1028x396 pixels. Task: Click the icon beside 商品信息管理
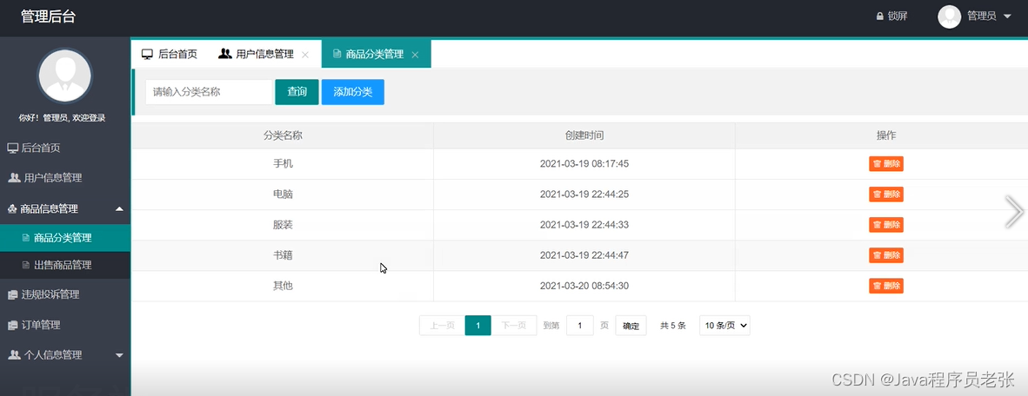[12, 208]
